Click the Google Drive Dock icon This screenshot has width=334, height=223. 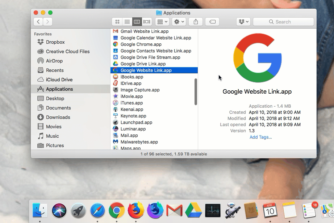193,210
